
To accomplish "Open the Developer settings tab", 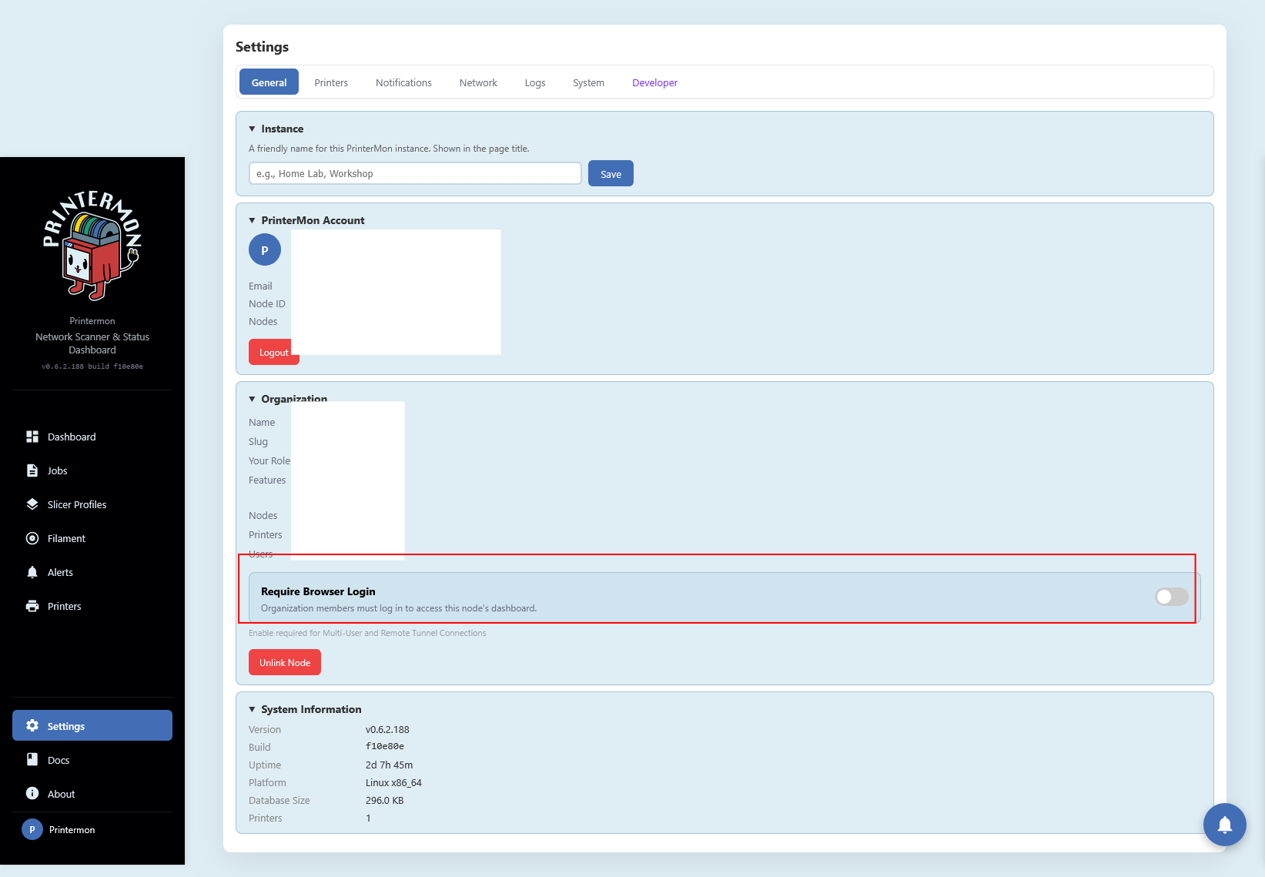I will [654, 82].
